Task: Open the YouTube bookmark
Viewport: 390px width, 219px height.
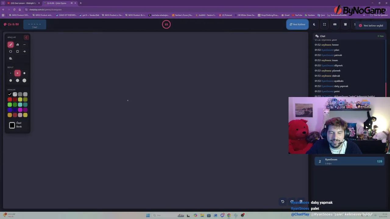Action: coord(297,15)
